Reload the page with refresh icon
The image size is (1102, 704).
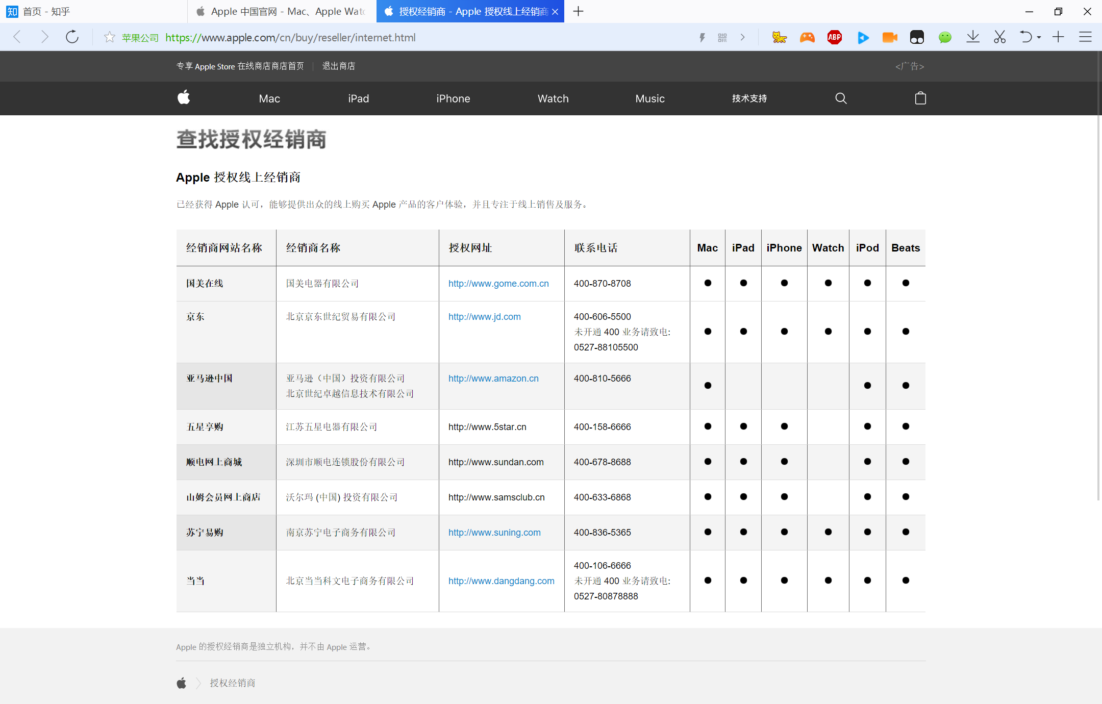pos(72,37)
